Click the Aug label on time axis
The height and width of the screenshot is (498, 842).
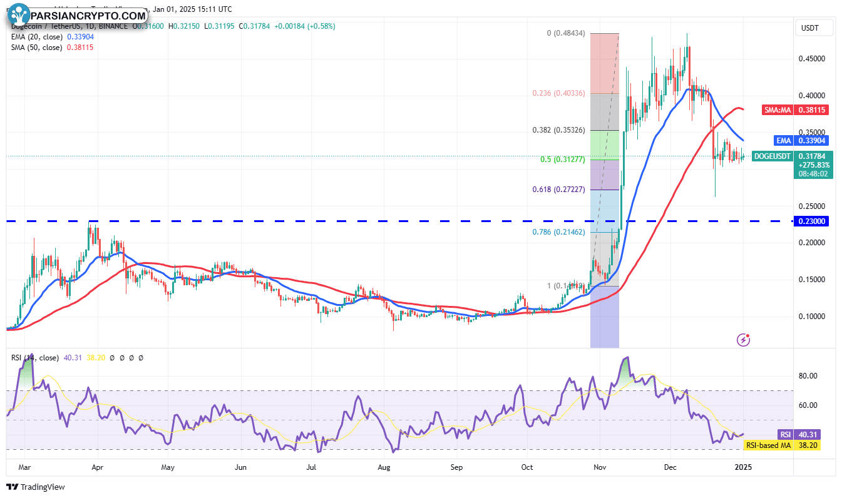[384, 467]
